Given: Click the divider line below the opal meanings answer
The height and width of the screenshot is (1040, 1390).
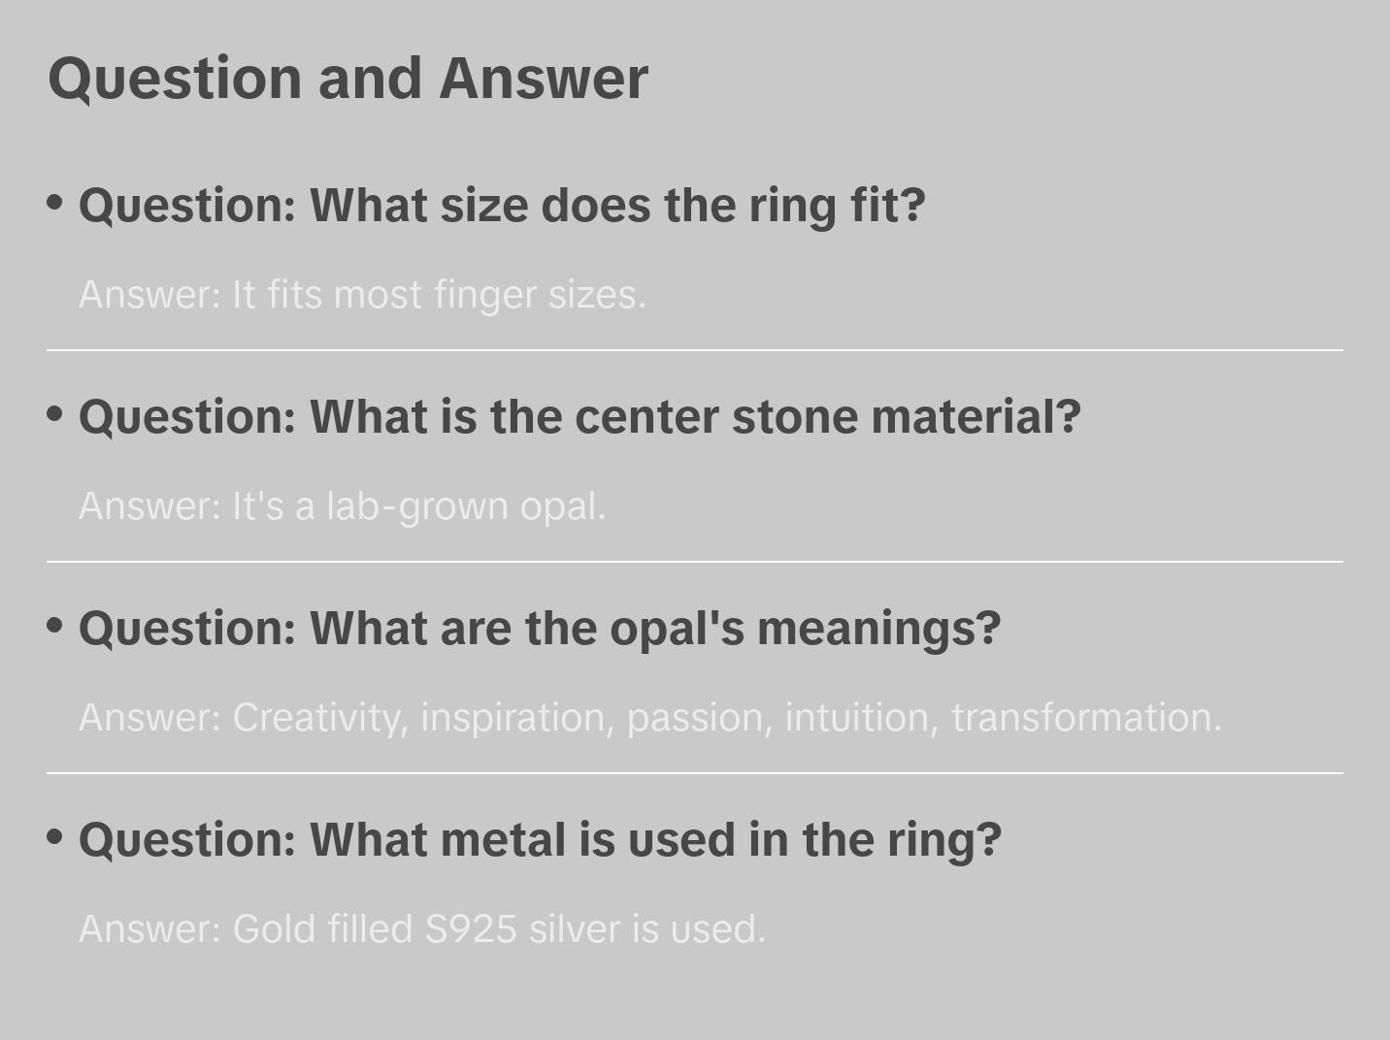Looking at the screenshot, I should tap(695, 773).
